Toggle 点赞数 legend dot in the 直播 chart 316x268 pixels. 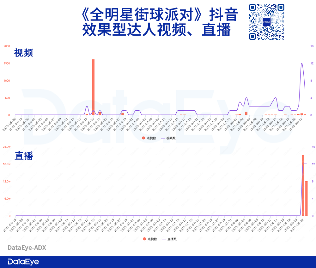pyautogui.click(x=144, y=239)
